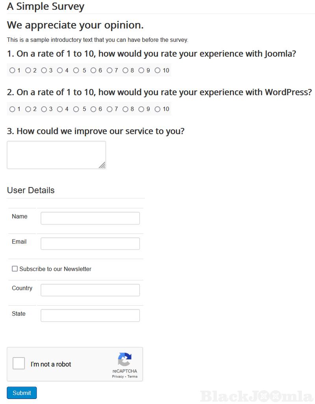
Task: Choose rating 5 for Joomla question
Action: point(76,70)
